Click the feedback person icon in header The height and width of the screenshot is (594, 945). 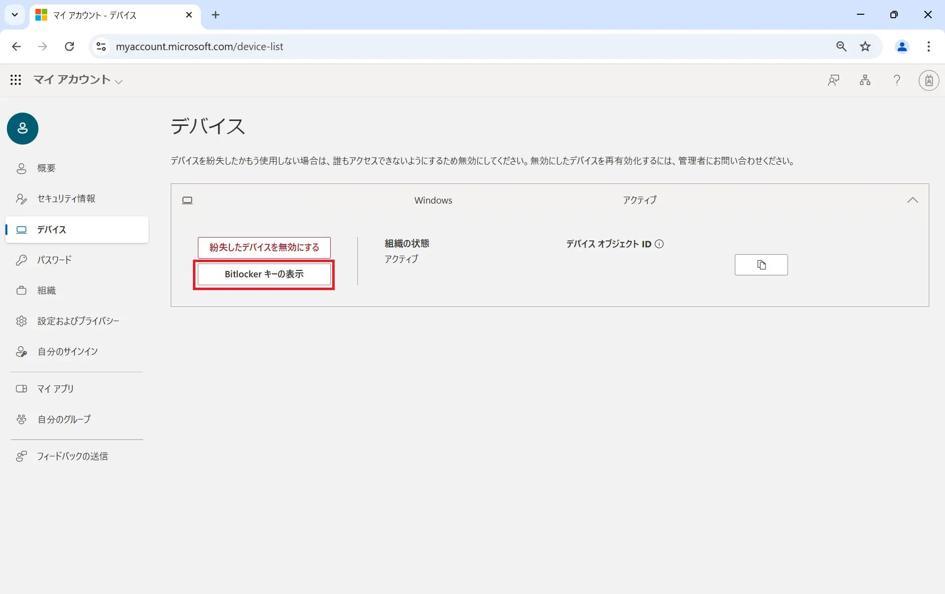pyautogui.click(x=833, y=80)
